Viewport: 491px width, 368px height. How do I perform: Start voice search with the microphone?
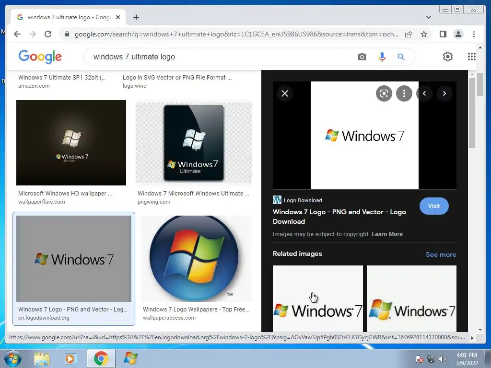pos(382,57)
